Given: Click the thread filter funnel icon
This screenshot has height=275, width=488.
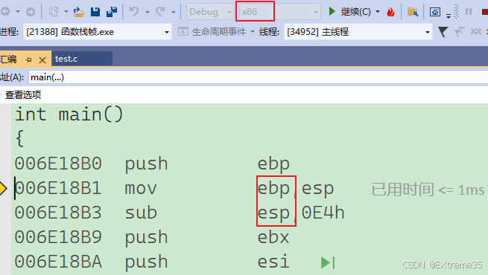Looking at the screenshot, I should point(443,32).
